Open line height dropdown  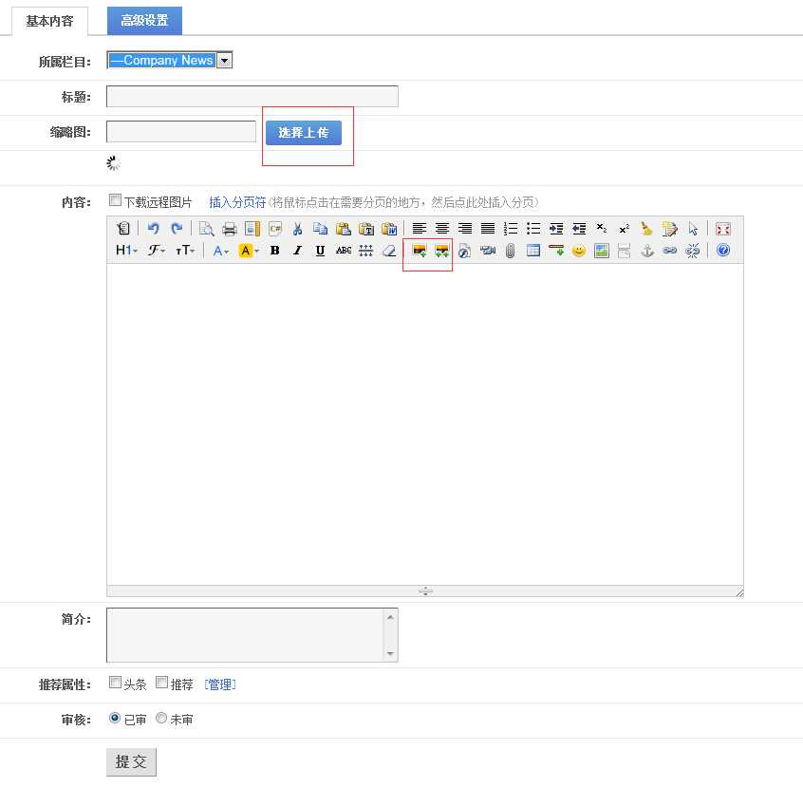click(x=366, y=251)
